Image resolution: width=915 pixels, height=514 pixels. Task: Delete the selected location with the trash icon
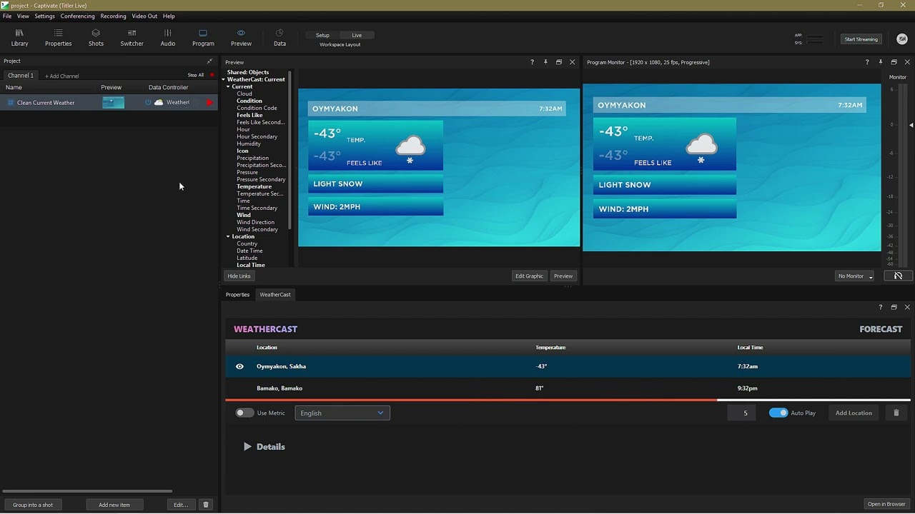(896, 413)
